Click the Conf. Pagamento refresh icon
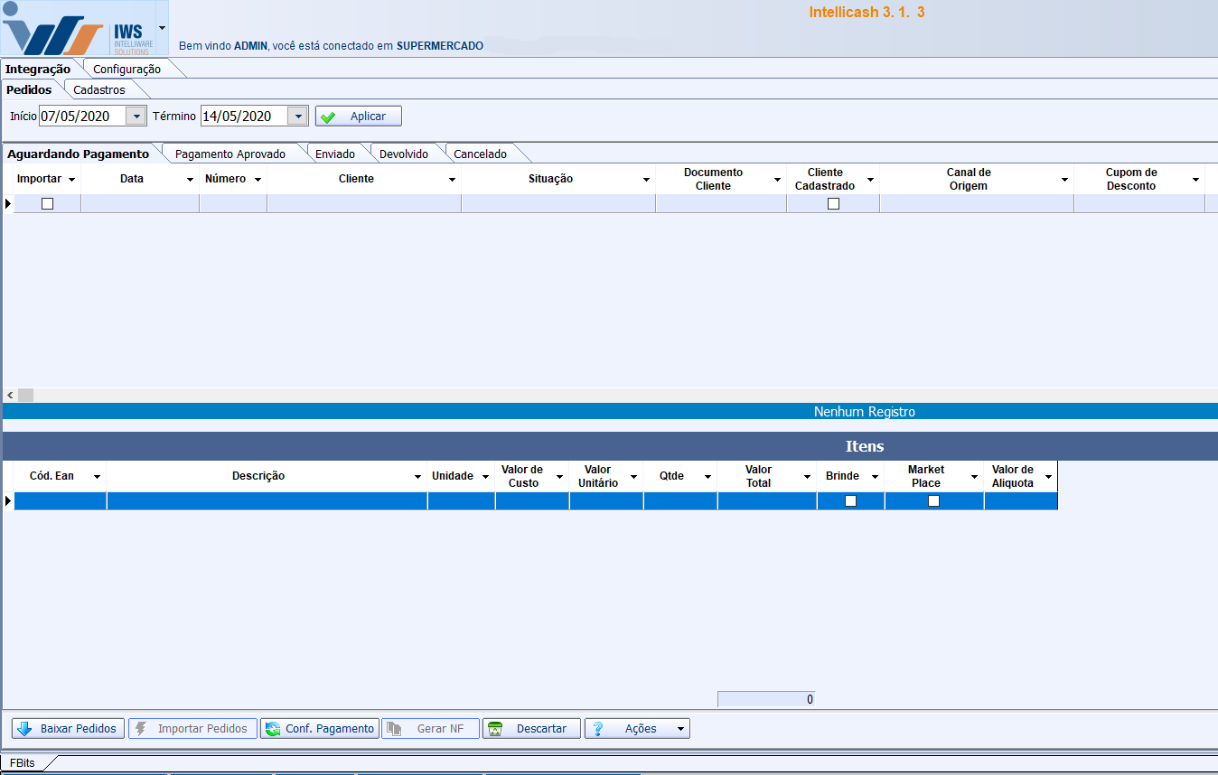Image resolution: width=1218 pixels, height=775 pixels. [272, 729]
